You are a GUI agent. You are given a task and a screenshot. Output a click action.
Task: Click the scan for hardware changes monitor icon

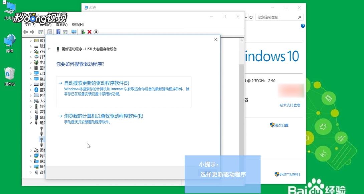point(74,32)
